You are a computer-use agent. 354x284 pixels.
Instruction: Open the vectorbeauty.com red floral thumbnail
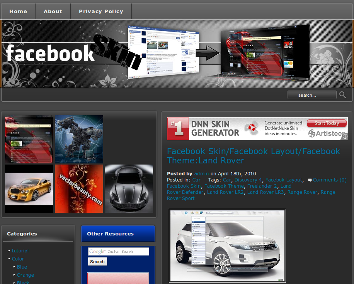(x=79, y=188)
